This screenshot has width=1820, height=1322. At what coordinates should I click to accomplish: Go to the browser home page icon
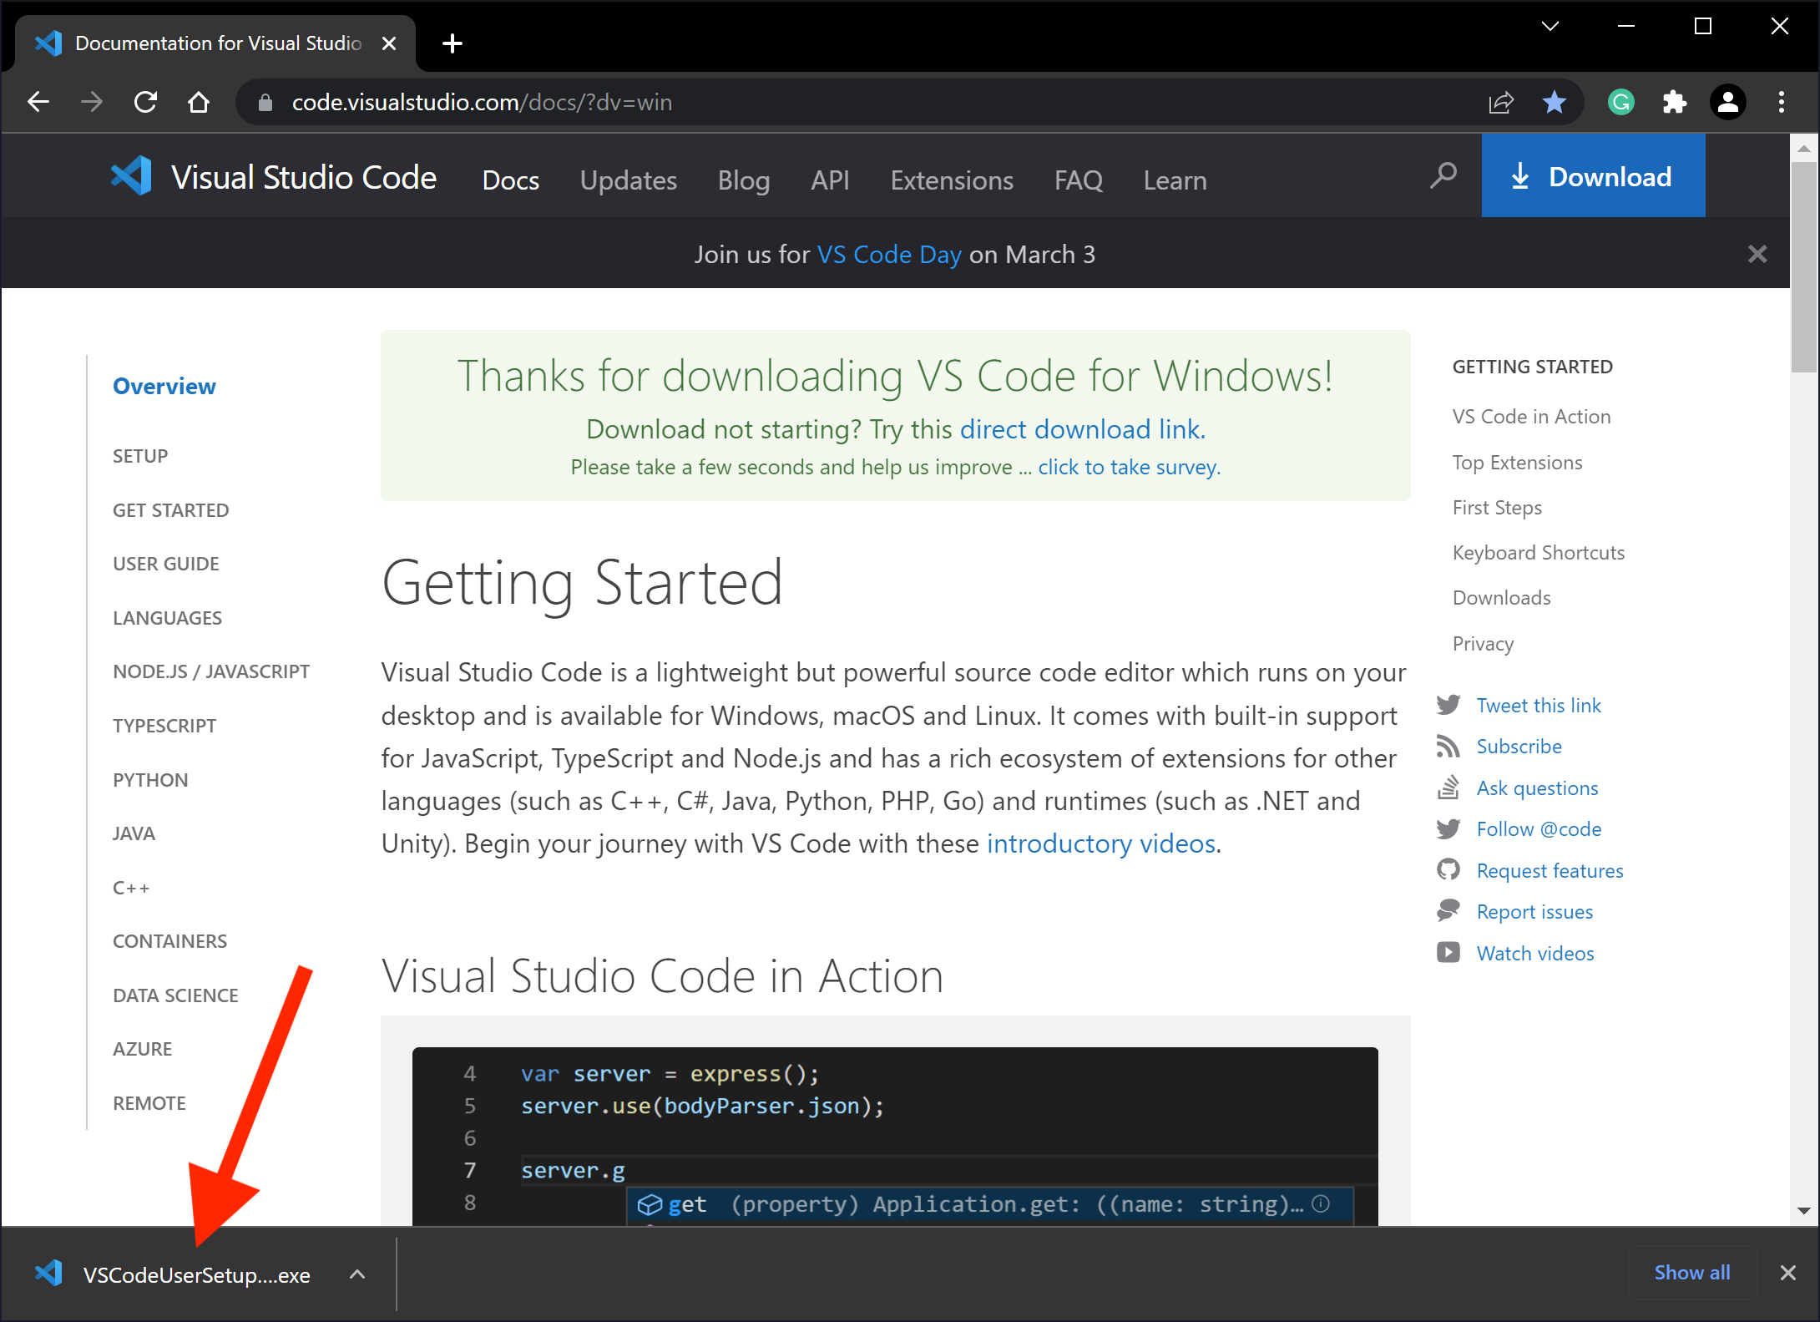pos(199,102)
